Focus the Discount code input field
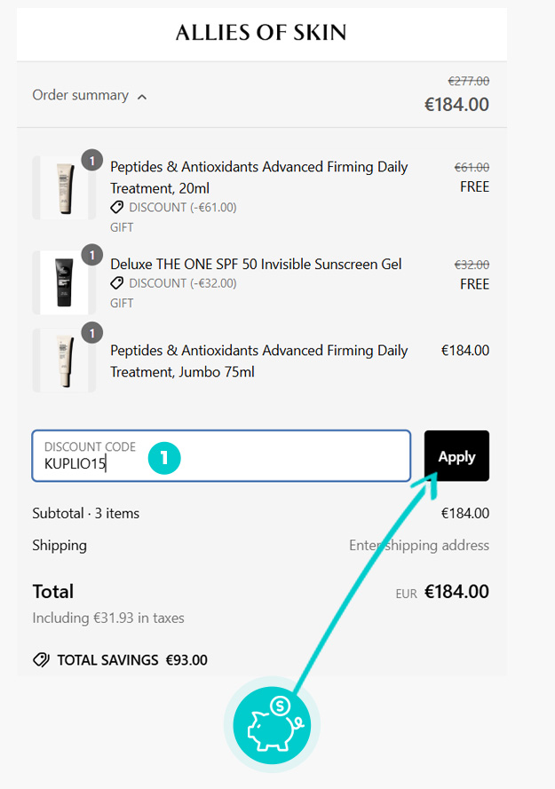 221,456
